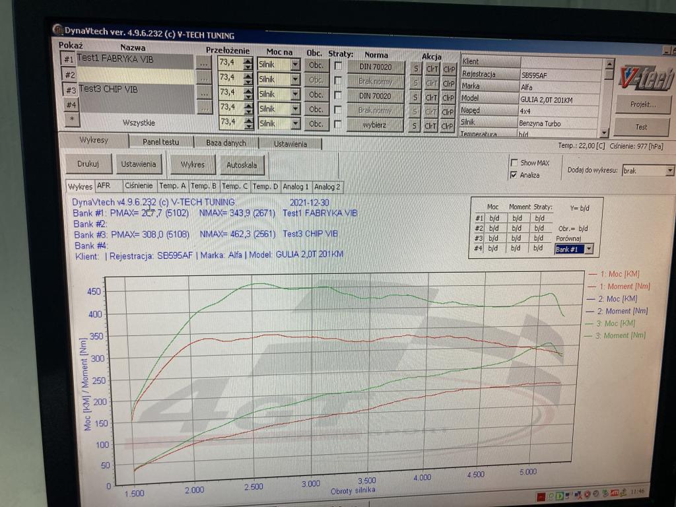Click the Obc. button in row #1
The width and height of the screenshot is (676, 507).
(x=316, y=65)
